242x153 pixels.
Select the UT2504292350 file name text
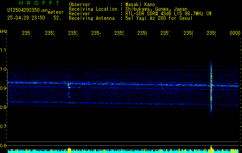pyautogui.click(x=27, y=10)
